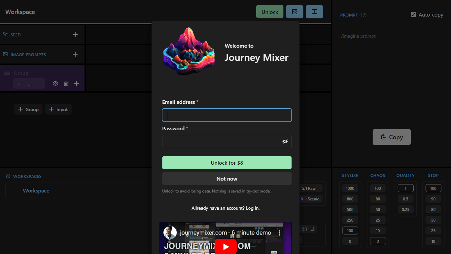Set Stop to 100
Viewport: 451px width, 254px height.
(x=433, y=189)
